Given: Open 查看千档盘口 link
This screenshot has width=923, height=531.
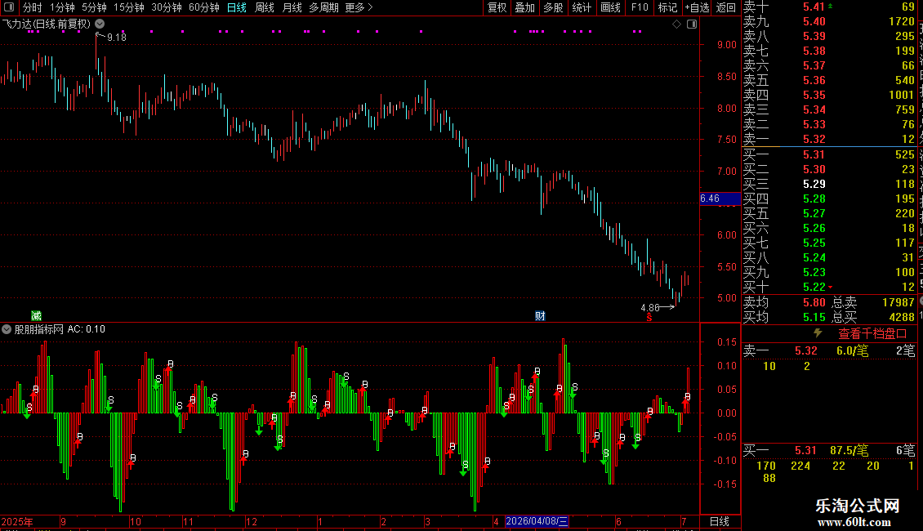Looking at the screenshot, I should coord(872,334).
